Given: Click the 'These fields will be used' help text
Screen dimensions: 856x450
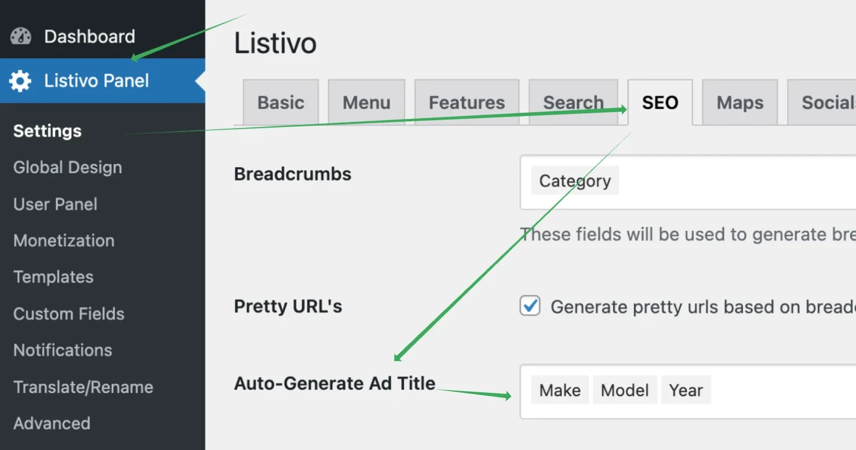Looking at the screenshot, I should (687, 234).
